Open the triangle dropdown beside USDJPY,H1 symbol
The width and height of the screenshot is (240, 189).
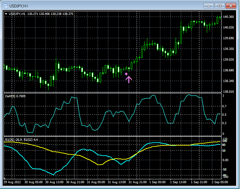pyautogui.click(x=6, y=14)
